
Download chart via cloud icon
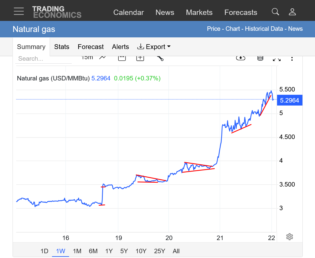pos(241,58)
